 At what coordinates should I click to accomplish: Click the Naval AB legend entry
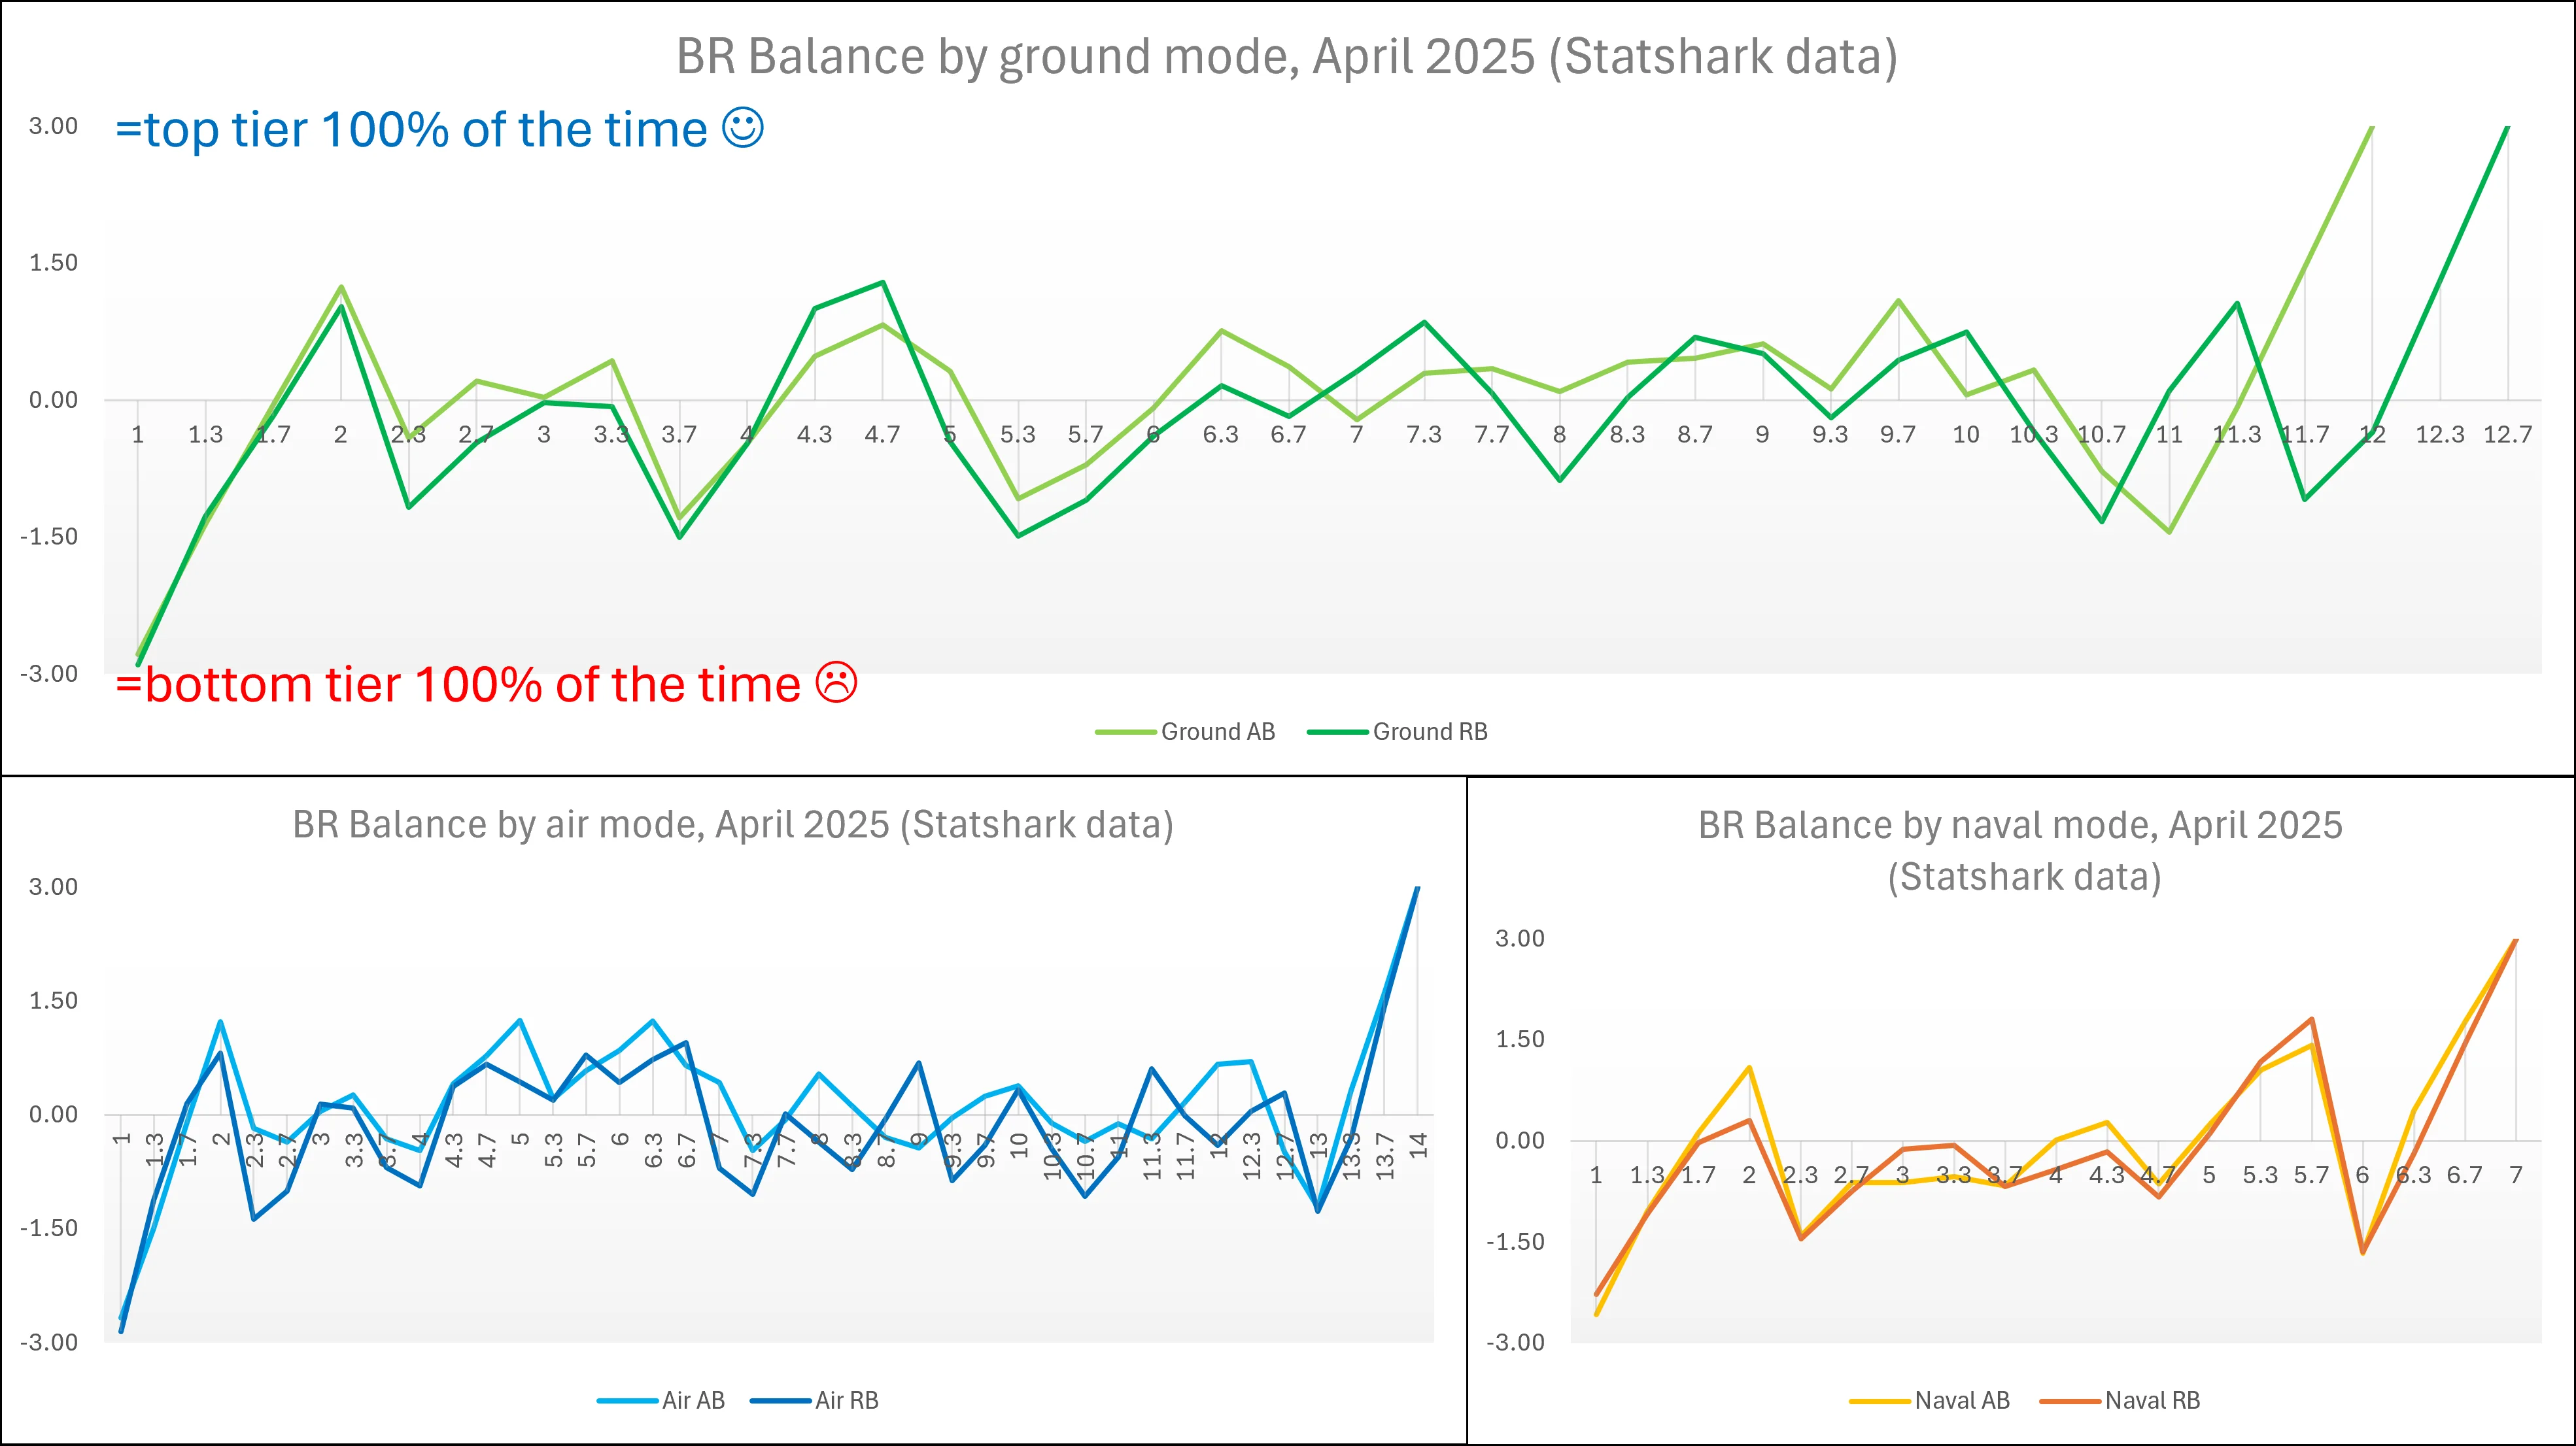pyautogui.click(x=1961, y=1400)
